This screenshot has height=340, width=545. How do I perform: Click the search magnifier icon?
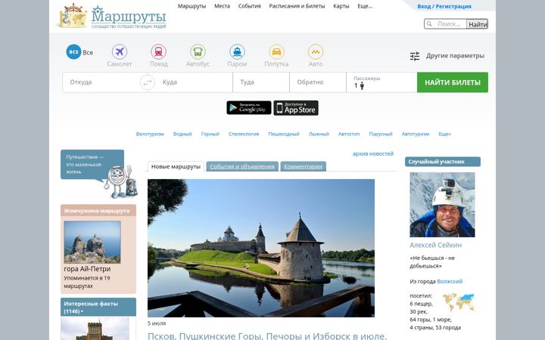[429, 23]
